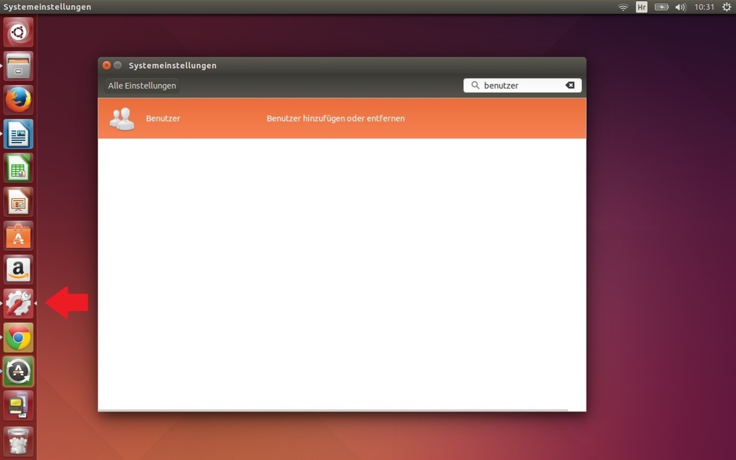Open Ubuntu Software Center

coord(19,237)
